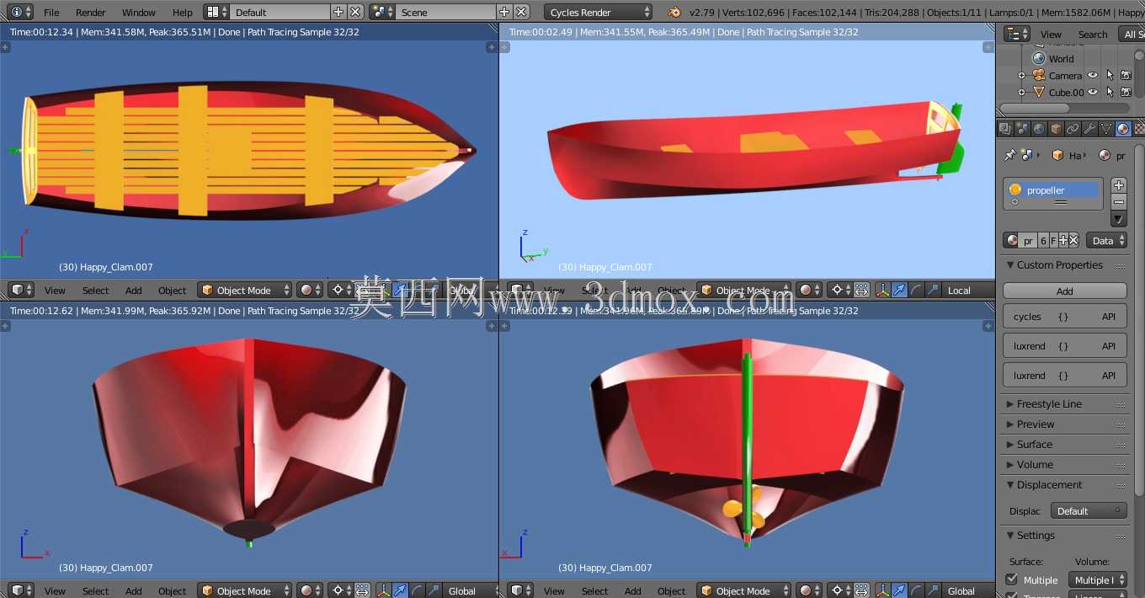This screenshot has height=598, width=1145.
Task: Click the Add custom property button
Action: (1065, 291)
